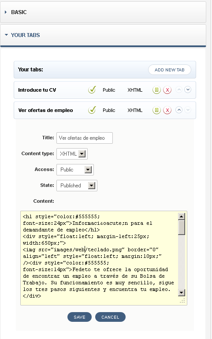Delete the Ver ofertas de empleo tab
212x339 pixels.
[167, 110]
